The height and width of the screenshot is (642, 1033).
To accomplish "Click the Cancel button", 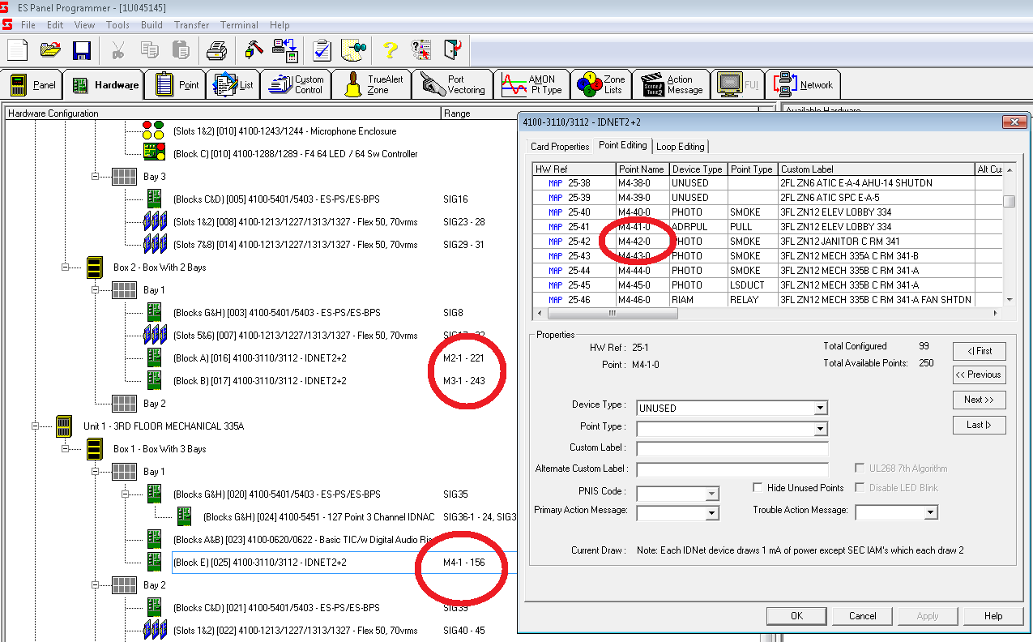I will click(863, 616).
